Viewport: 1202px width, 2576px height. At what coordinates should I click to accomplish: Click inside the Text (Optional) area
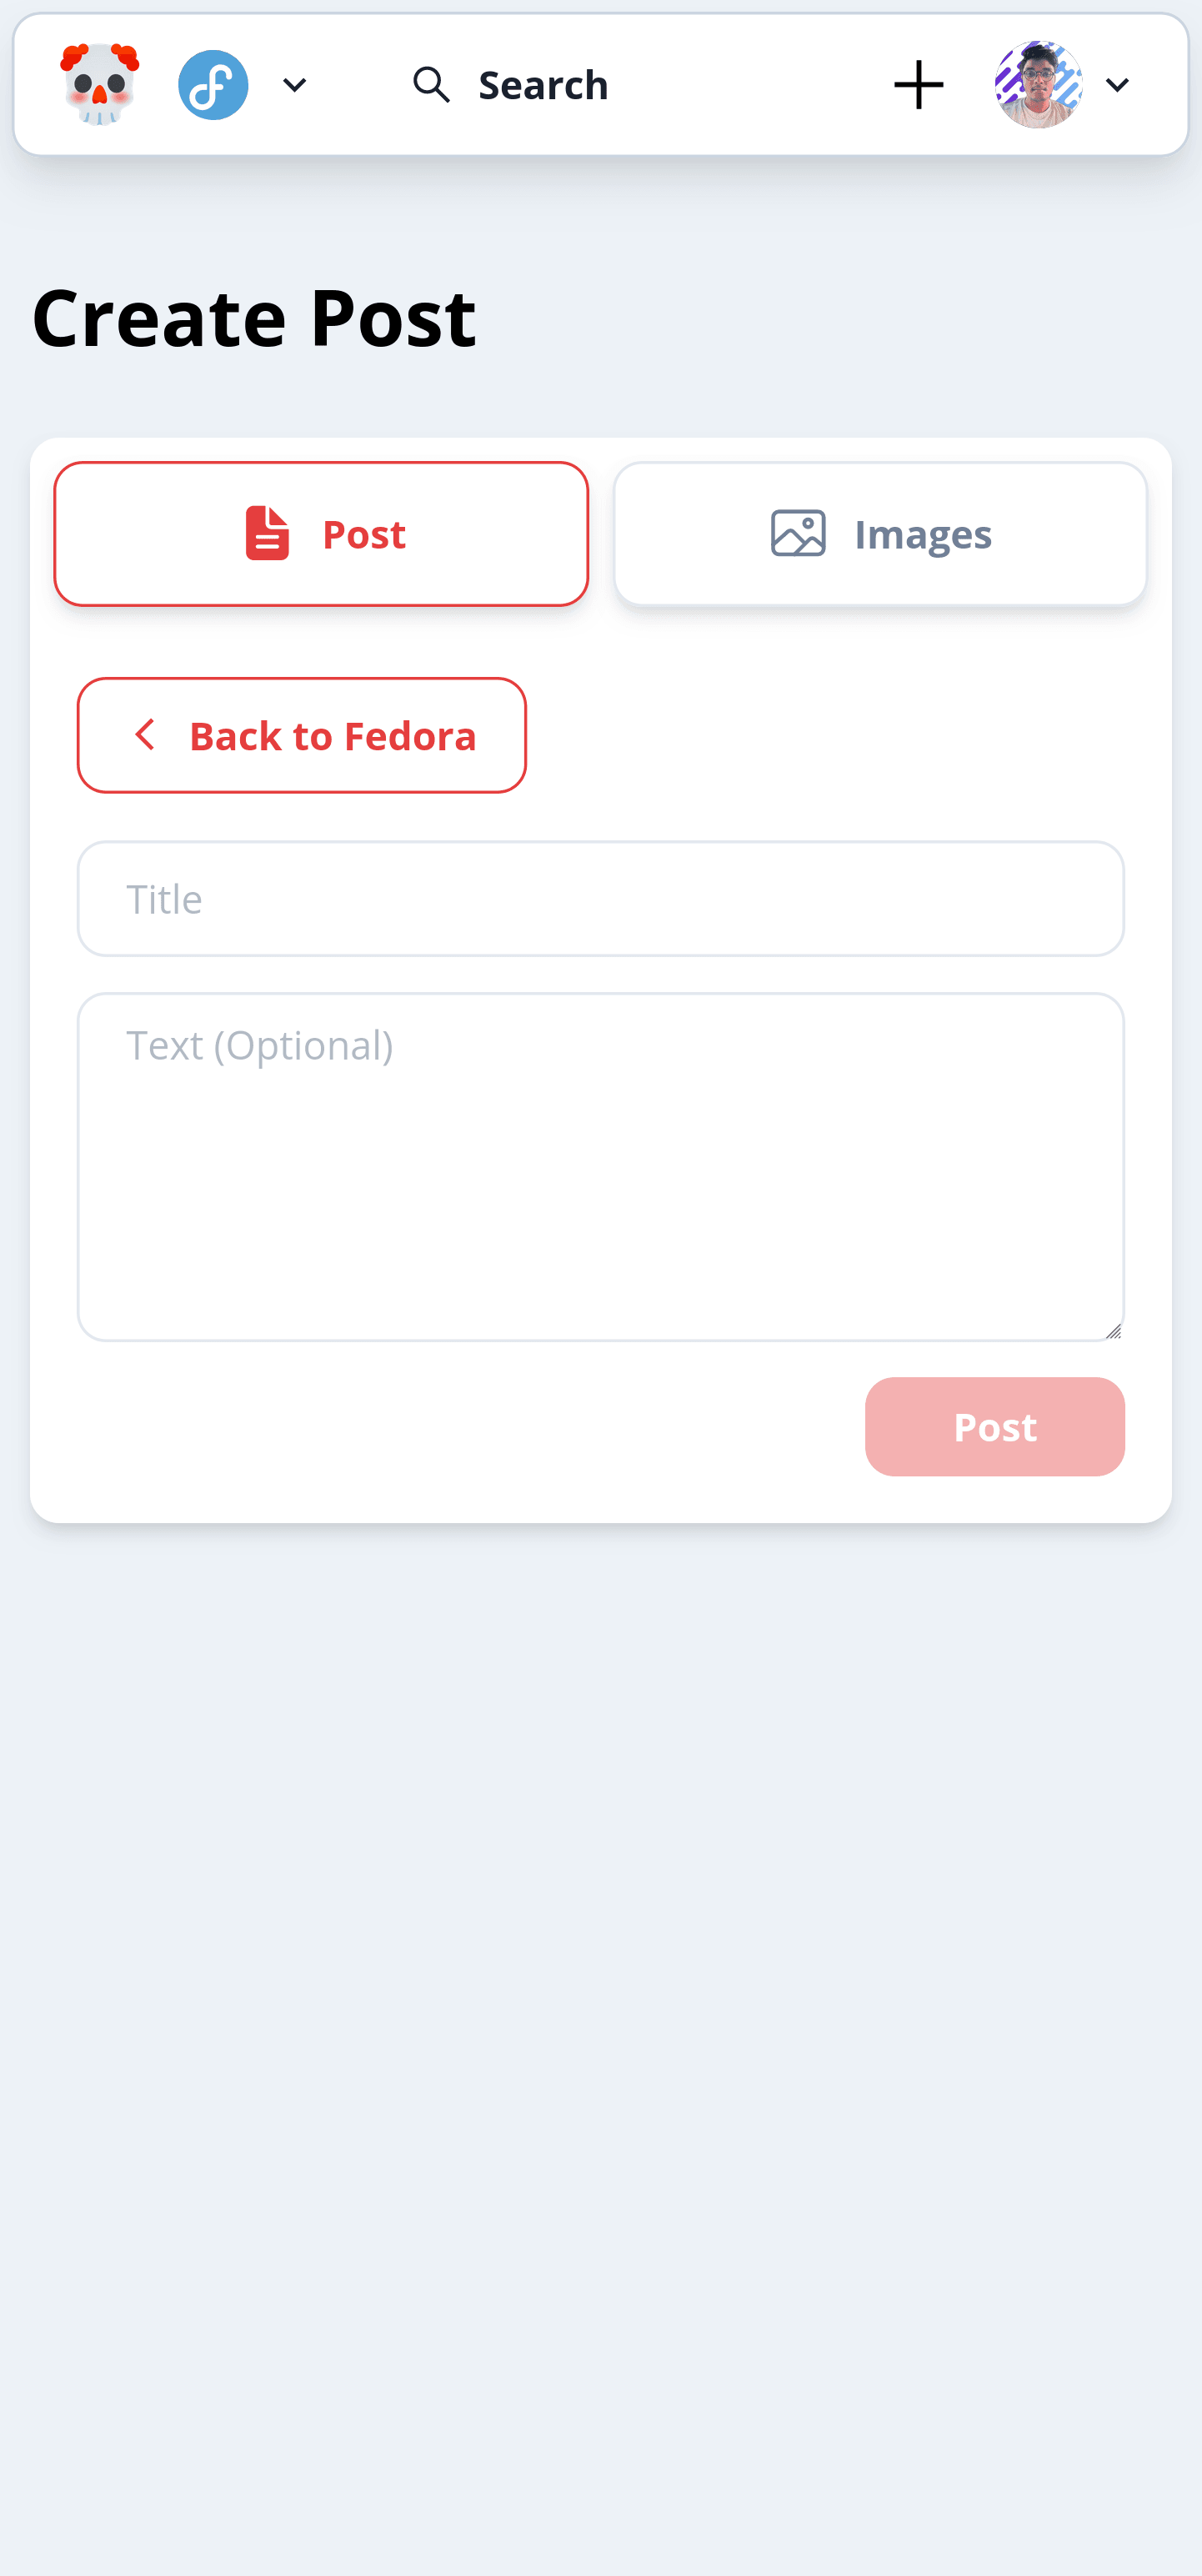click(601, 1166)
